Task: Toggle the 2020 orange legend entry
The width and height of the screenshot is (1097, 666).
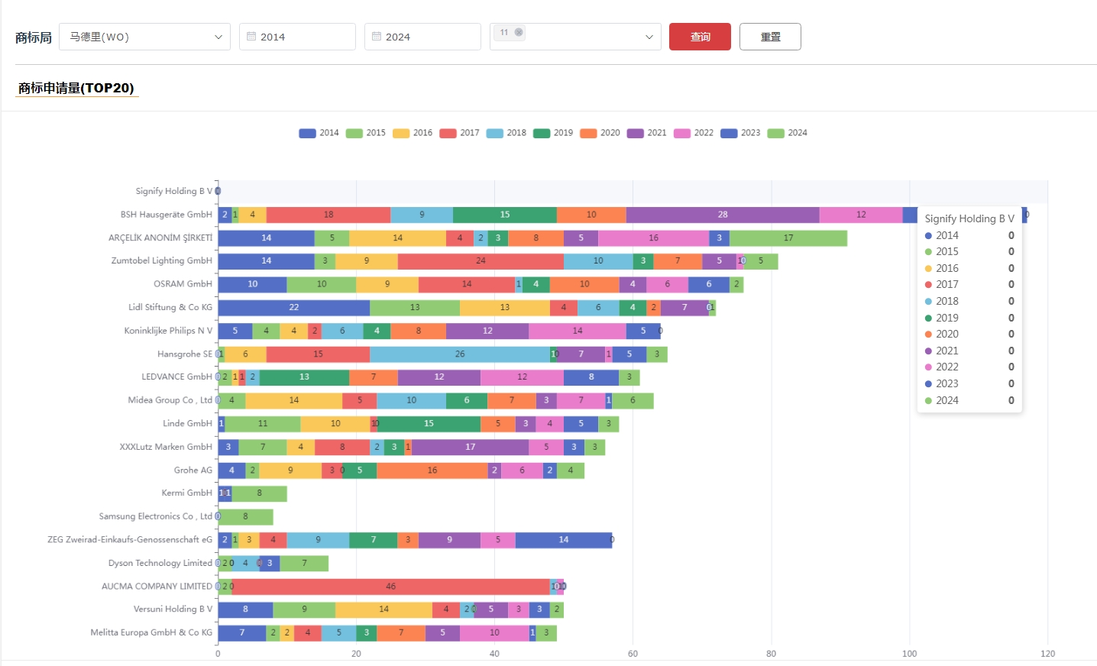Action: [x=600, y=133]
